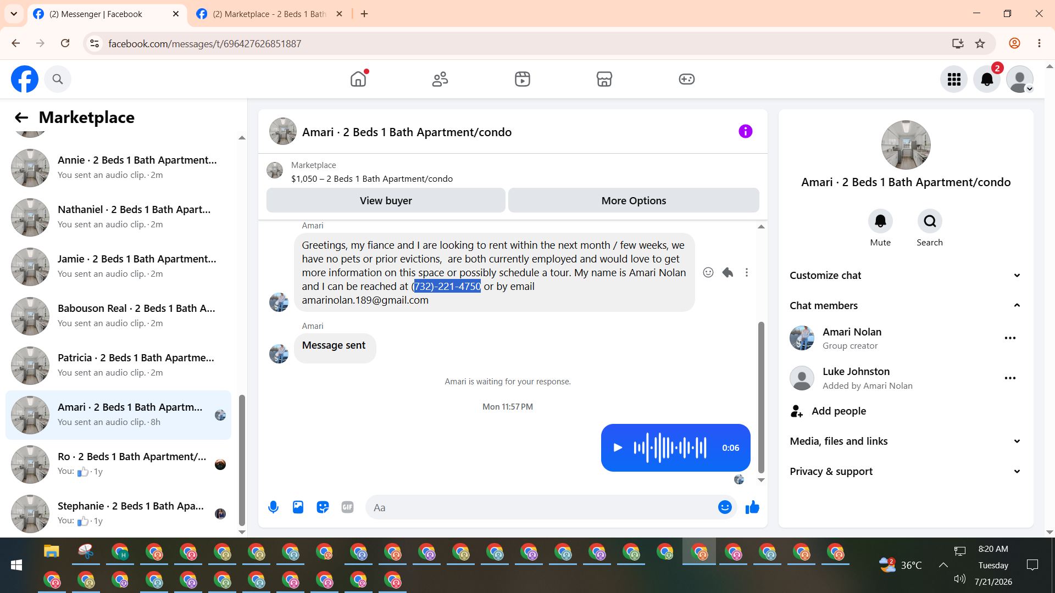The image size is (1055, 593).
Task: Go back from Marketplace chats list
Action: pos(21,118)
